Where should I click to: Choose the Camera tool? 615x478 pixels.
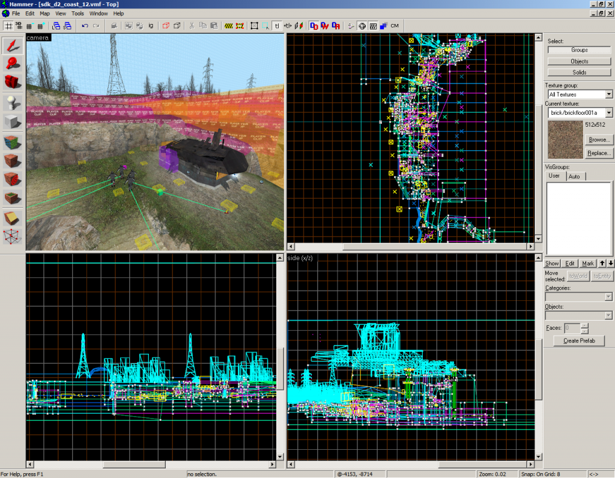point(13,81)
